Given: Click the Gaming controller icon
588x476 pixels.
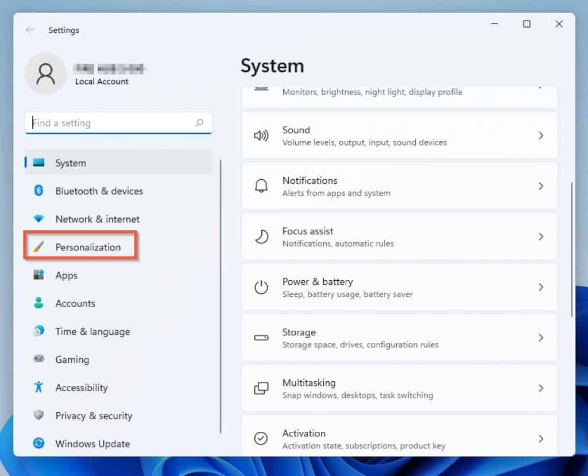Looking at the screenshot, I should pos(38,359).
